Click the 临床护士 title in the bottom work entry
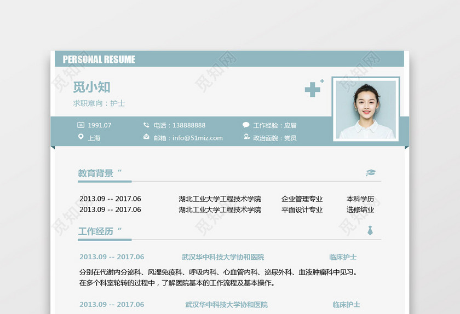The height and width of the screenshot is (314, 460). coord(347,305)
